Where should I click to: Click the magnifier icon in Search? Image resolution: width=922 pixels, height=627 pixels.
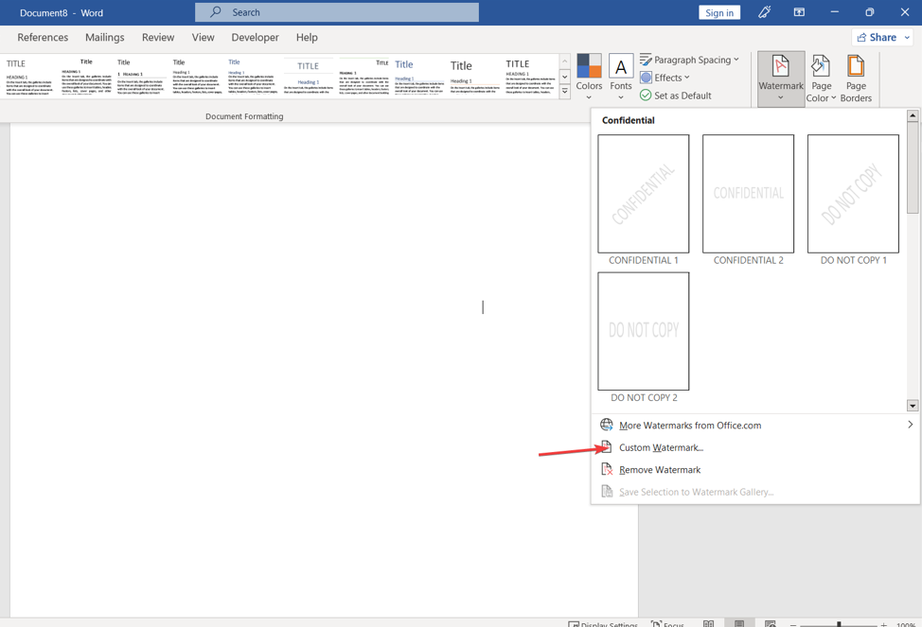[216, 12]
